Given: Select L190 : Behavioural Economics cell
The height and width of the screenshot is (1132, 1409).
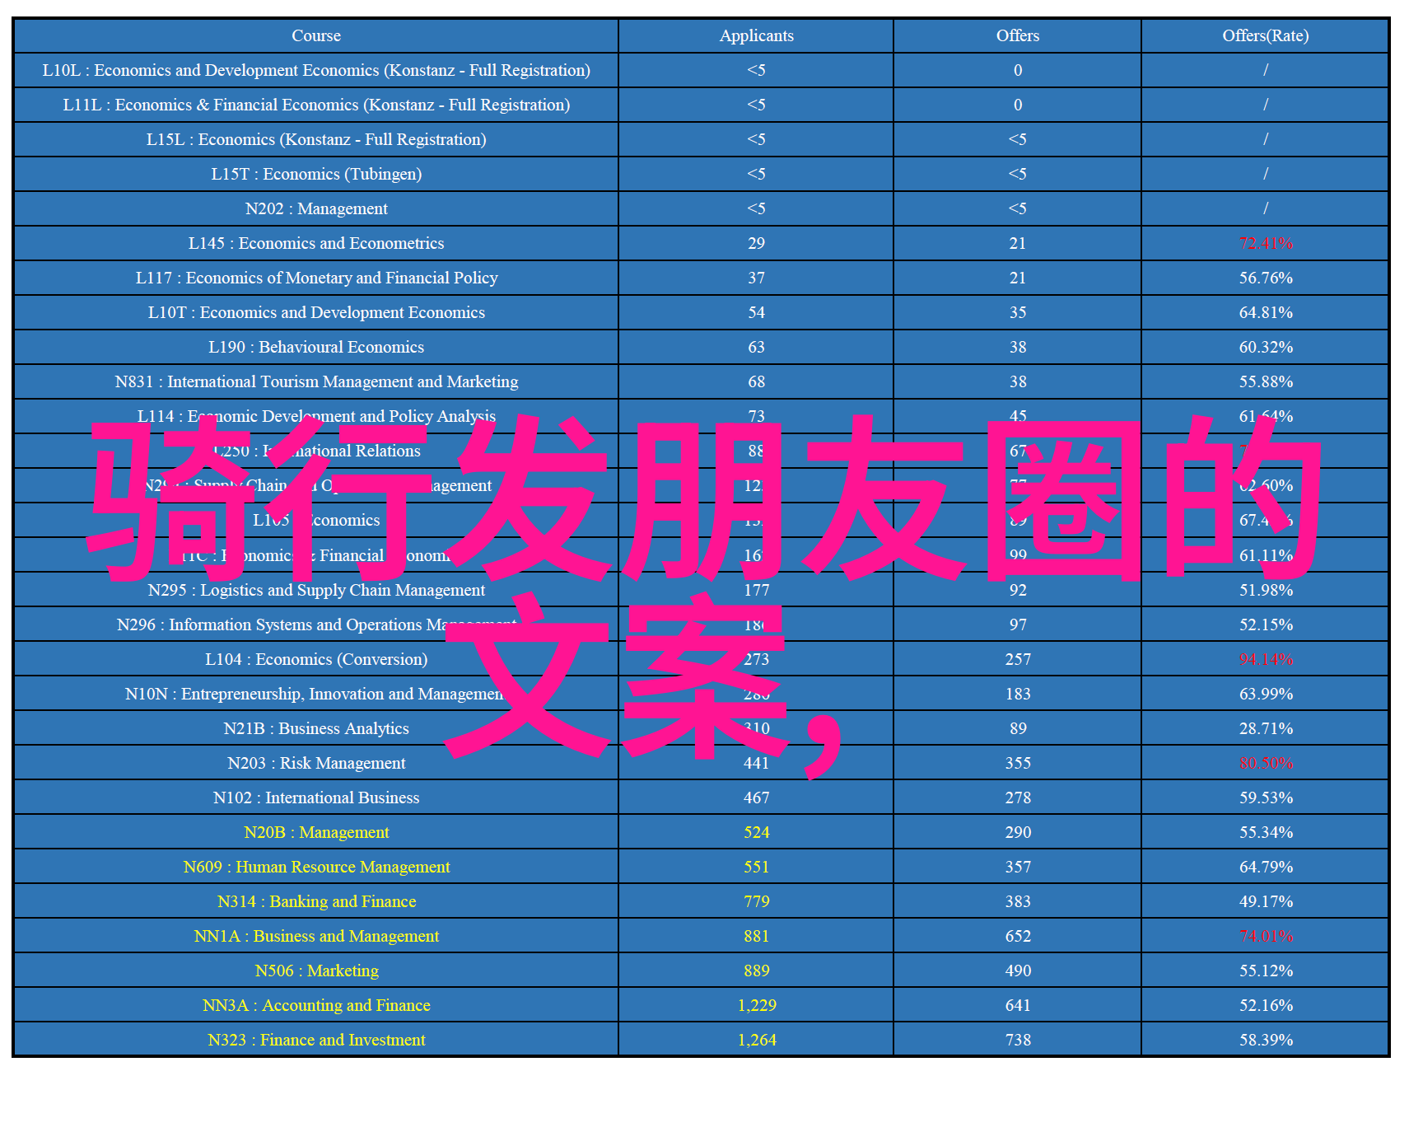Looking at the screenshot, I should [x=316, y=347].
